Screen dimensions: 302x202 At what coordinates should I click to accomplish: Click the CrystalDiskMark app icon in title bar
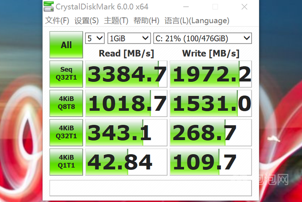click(48, 6)
